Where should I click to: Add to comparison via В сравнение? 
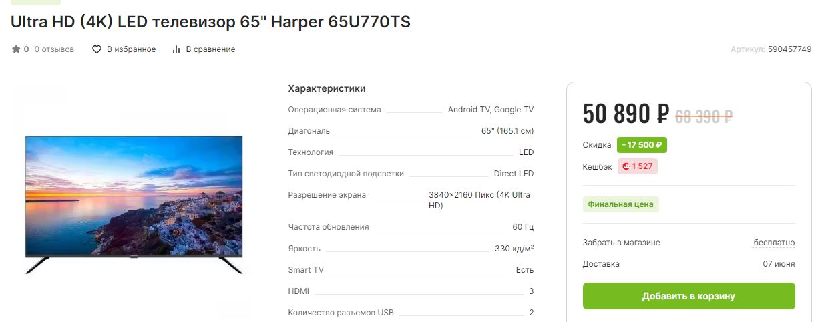click(210, 49)
